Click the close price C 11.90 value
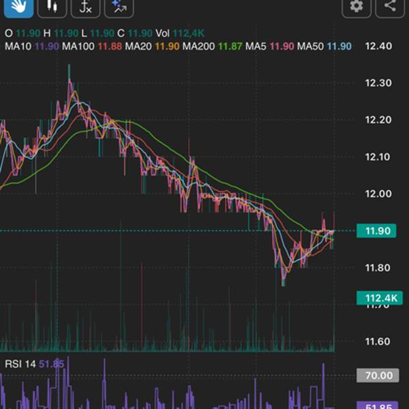Viewport: 409px width, 409px height. (135, 33)
